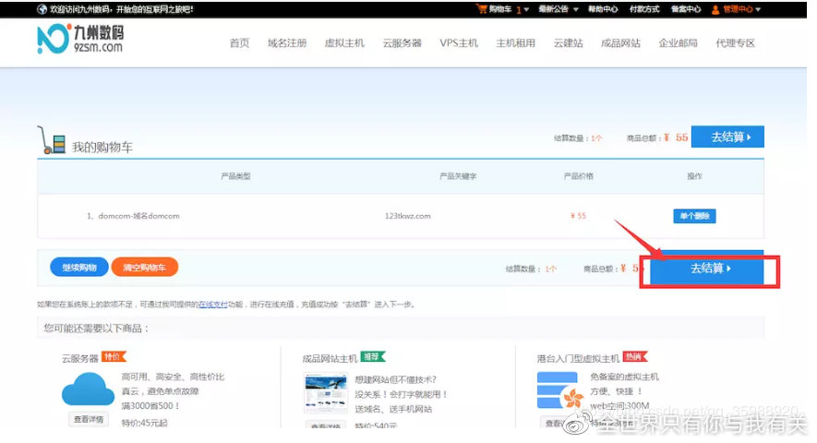Click the website template thumbnail image

[x=324, y=392]
